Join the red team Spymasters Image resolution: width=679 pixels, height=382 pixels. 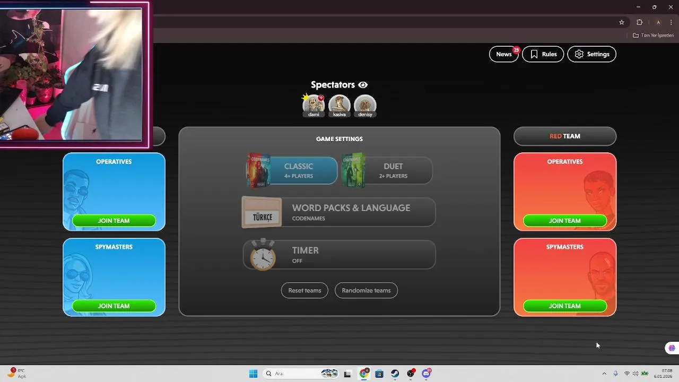point(565,306)
